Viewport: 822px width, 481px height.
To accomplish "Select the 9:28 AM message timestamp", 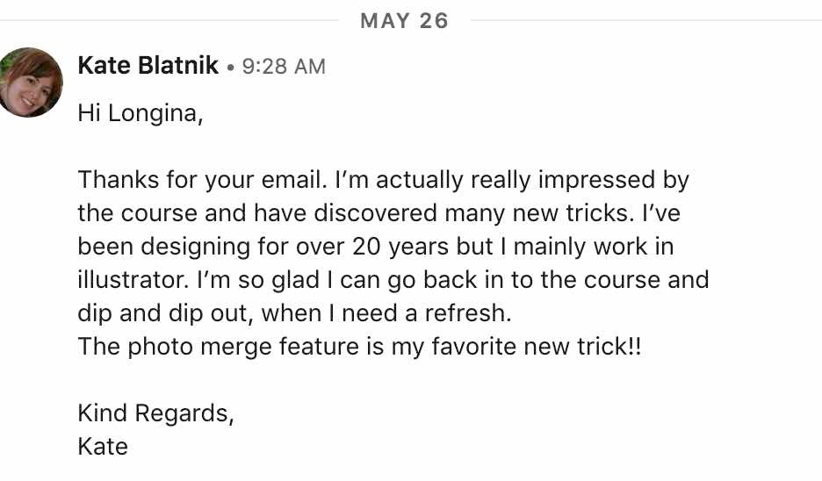I will coord(284,67).
